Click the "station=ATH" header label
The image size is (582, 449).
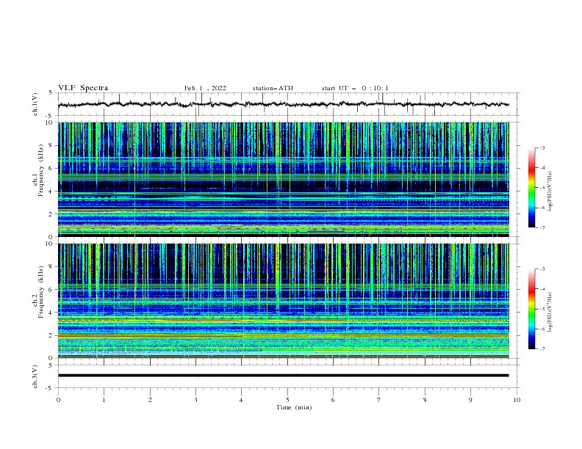click(273, 88)
